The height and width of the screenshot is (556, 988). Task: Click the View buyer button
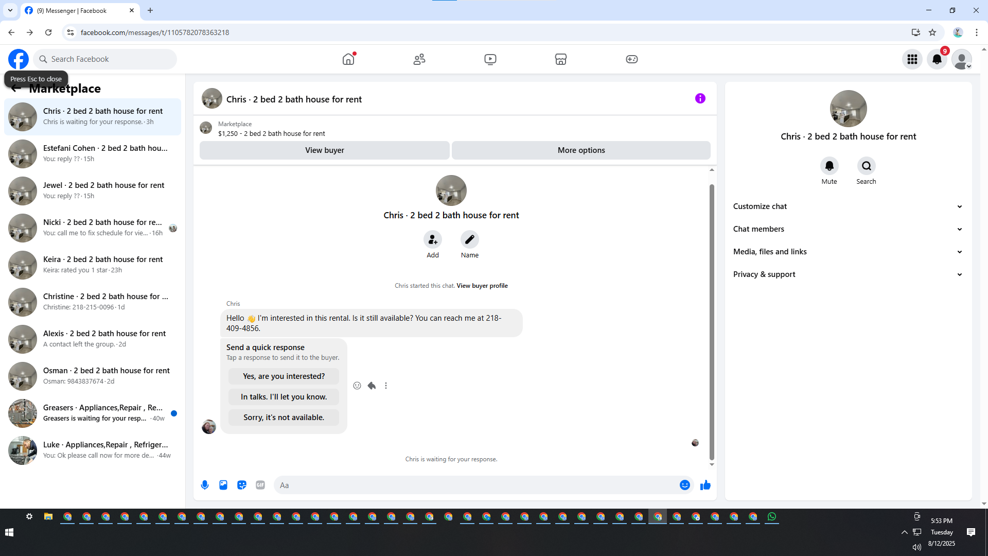[x=324, y=150]
